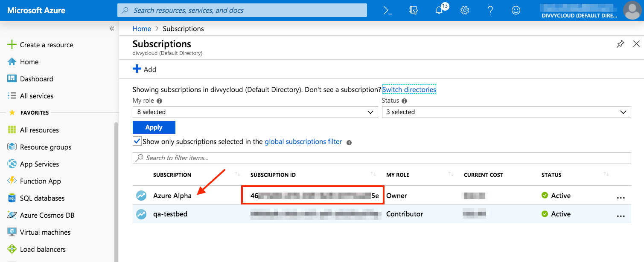644x262 pixels.
Task: Click the App Services globe icon
Action: pyautogui.click(x=12, y=164)
